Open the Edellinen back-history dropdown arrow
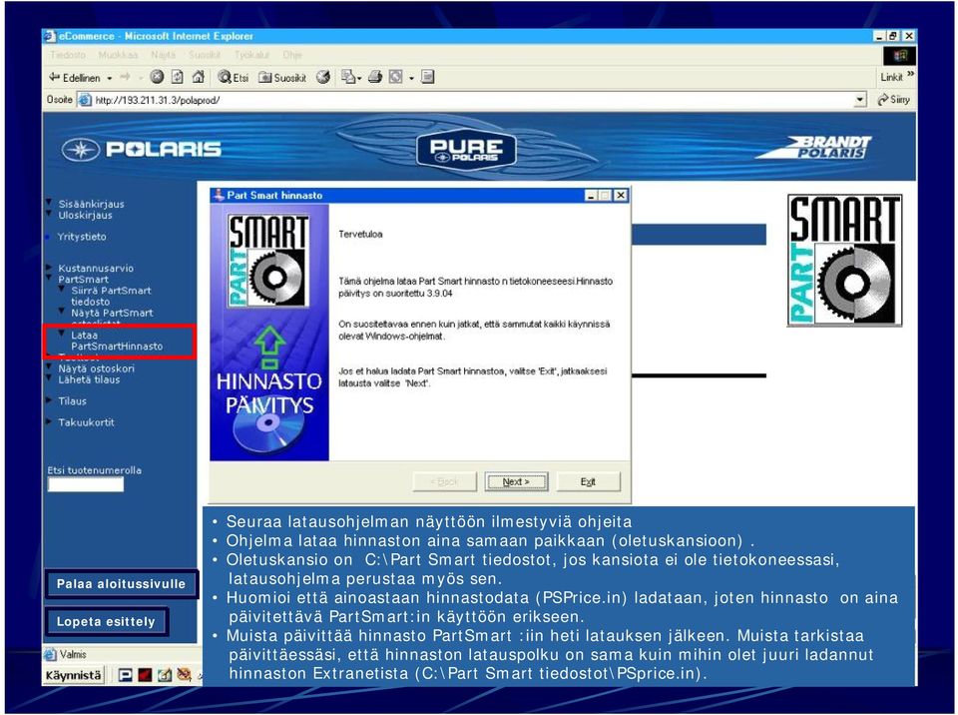The height and width of the screenshot is (715, 958). (x=110, y=78)
